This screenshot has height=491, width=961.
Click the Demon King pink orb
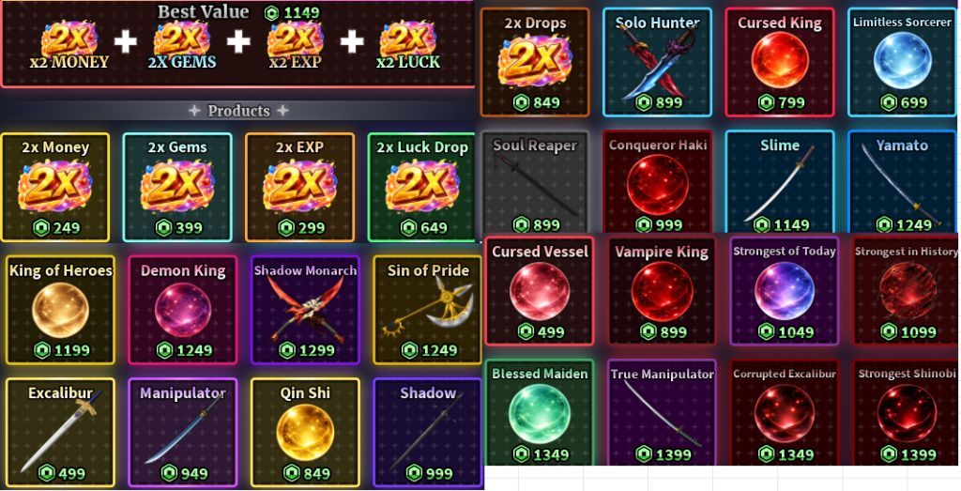pyautogui.click(x=183, y=310)
